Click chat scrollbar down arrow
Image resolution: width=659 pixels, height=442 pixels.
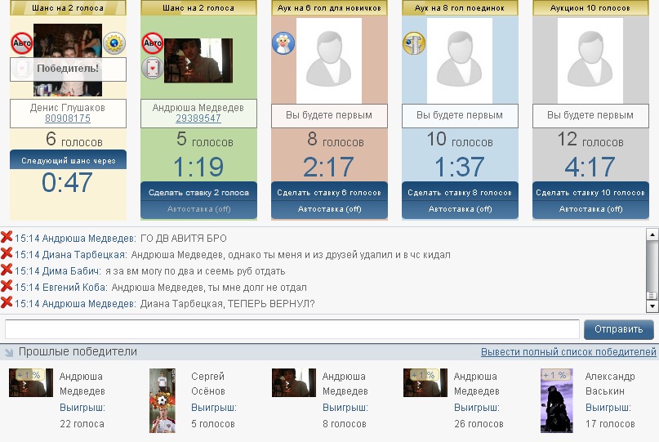pyautogui.click(x=652, y=306)
